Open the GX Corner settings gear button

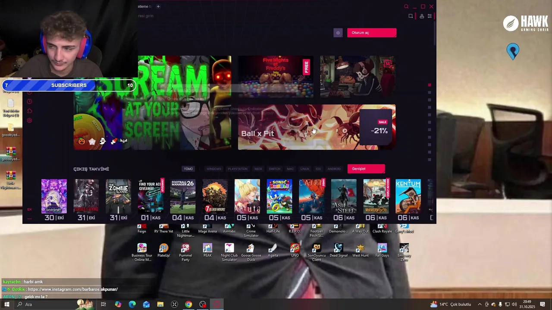tap(338, 33)
